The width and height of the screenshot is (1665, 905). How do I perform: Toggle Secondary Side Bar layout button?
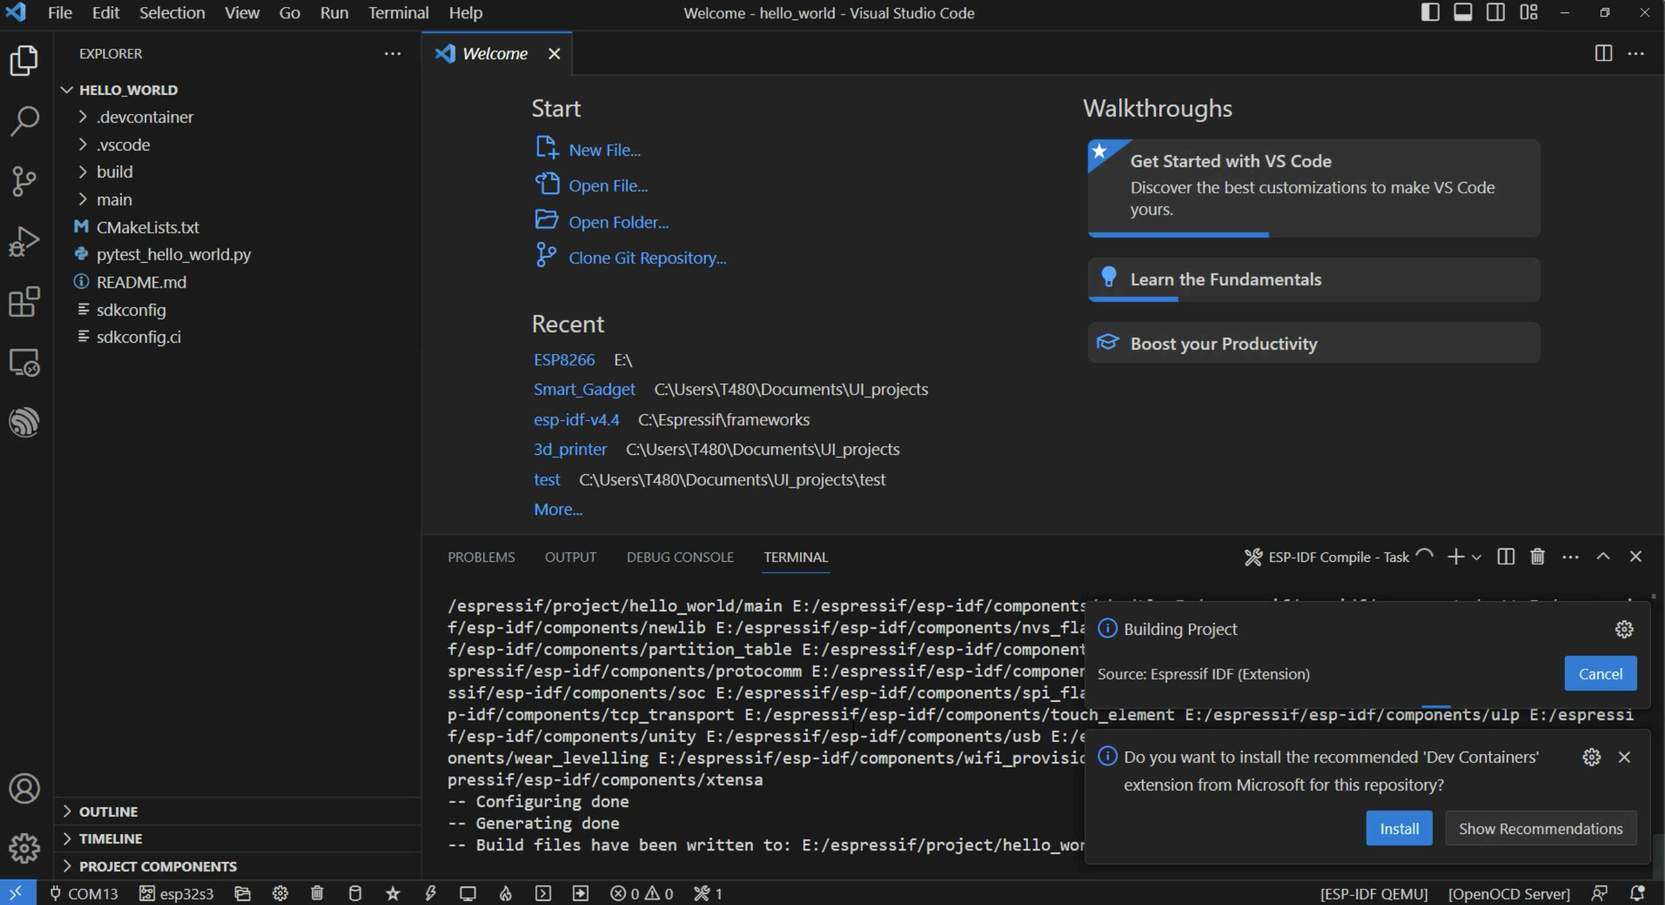pyautogui.click(x=1496, y=12)
